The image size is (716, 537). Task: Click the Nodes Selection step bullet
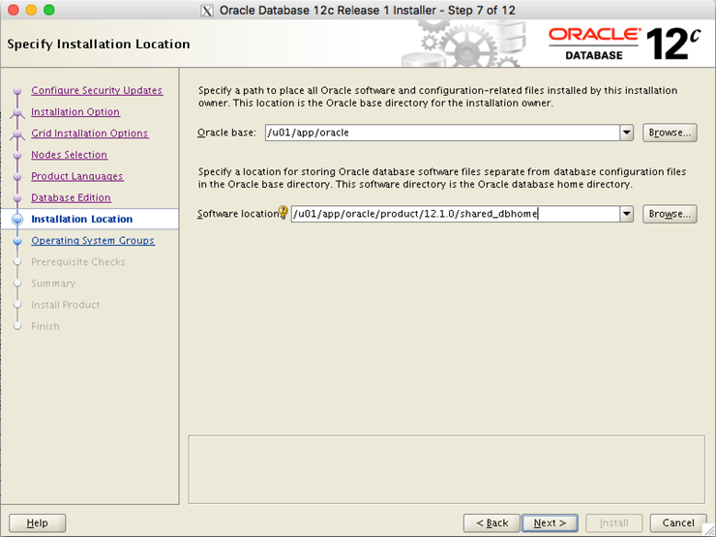pyautogui.click(x=17, y=155)
